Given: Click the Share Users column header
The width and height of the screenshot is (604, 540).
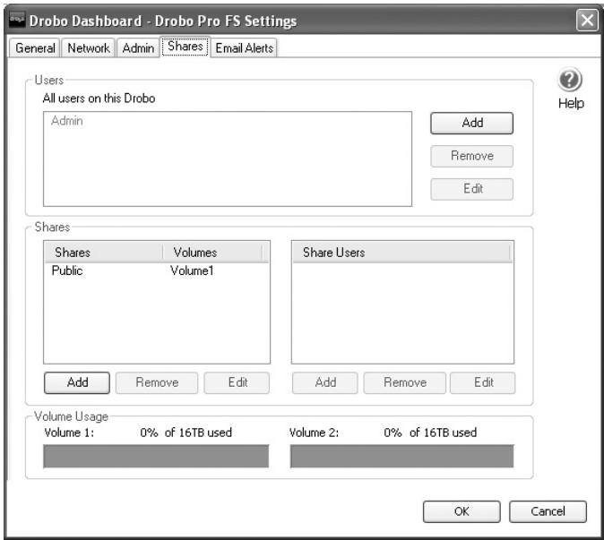Looking at the screenshot, I should pos(401,253).
